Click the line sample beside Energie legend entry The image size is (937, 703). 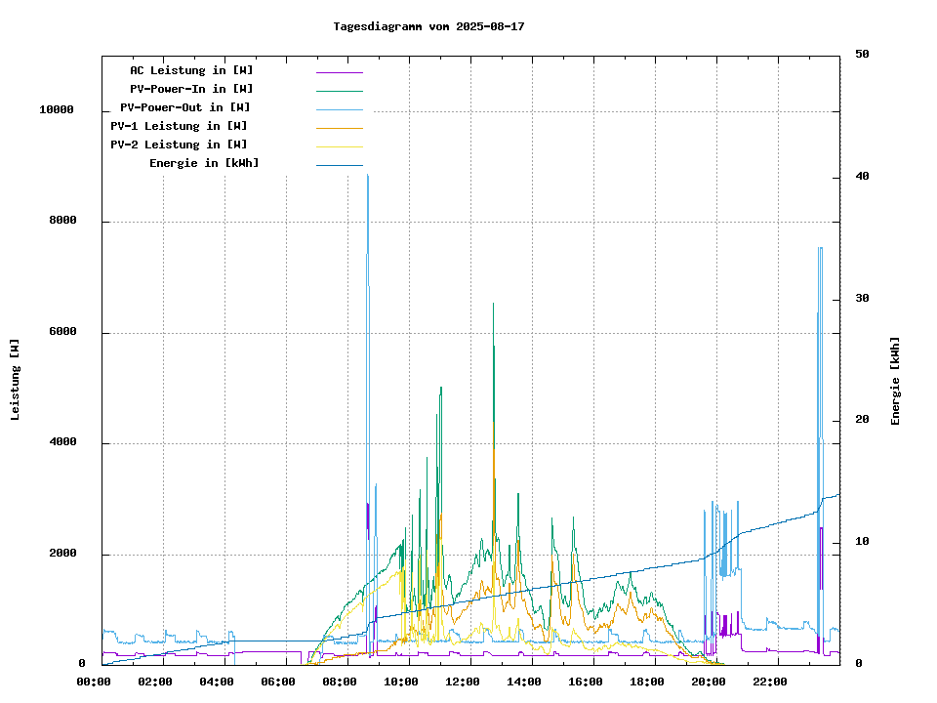click(339, 165)
